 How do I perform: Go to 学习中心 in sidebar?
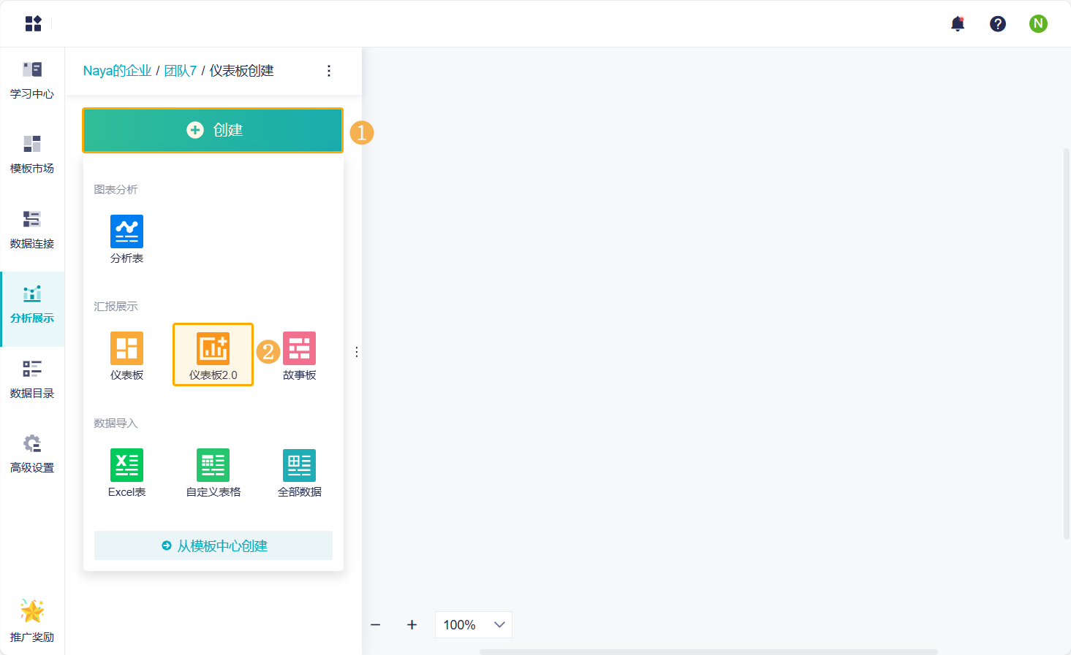point(32,80)
